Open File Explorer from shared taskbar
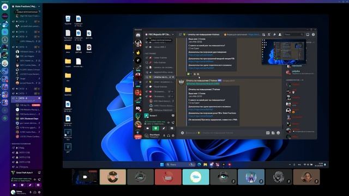Image resolution: width=349 pixels, height=196 pixels. (x=205, y=164)
